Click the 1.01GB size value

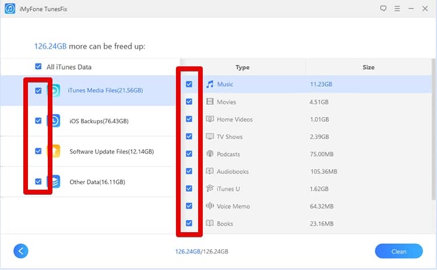[x=319, y=119]
